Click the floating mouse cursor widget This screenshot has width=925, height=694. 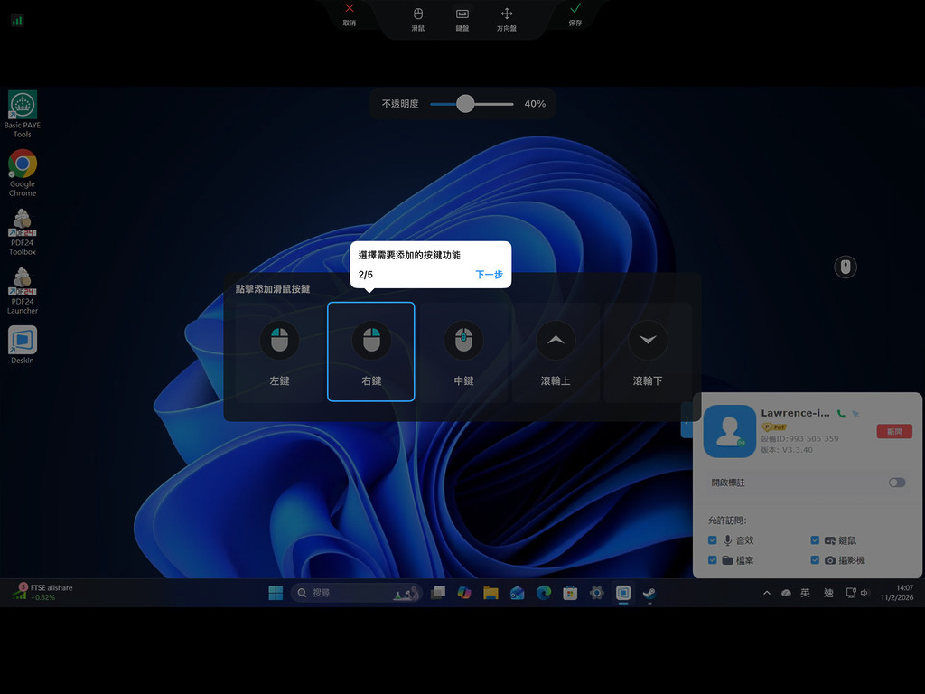(x=845, y=267)
